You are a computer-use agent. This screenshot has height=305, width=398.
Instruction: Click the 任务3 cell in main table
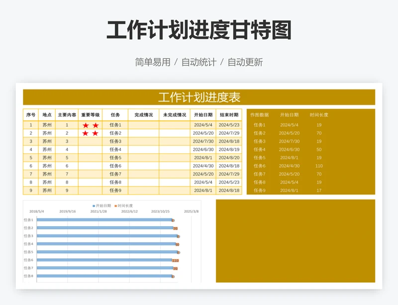pyautogui.click(x=115, y=141)
